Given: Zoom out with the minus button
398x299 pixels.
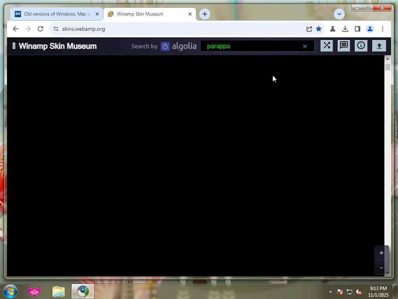Looking at the screenshot, I should click(x=381, y=267).
